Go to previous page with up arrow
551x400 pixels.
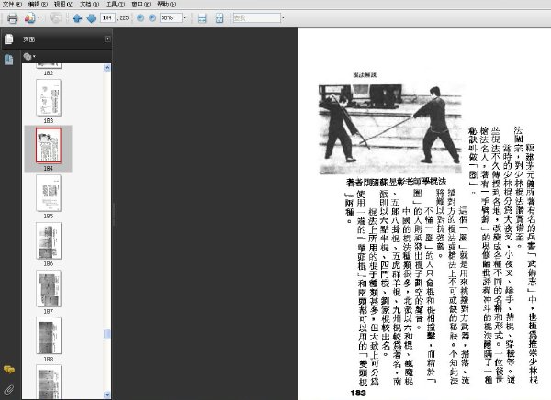(x=77, y=18)
